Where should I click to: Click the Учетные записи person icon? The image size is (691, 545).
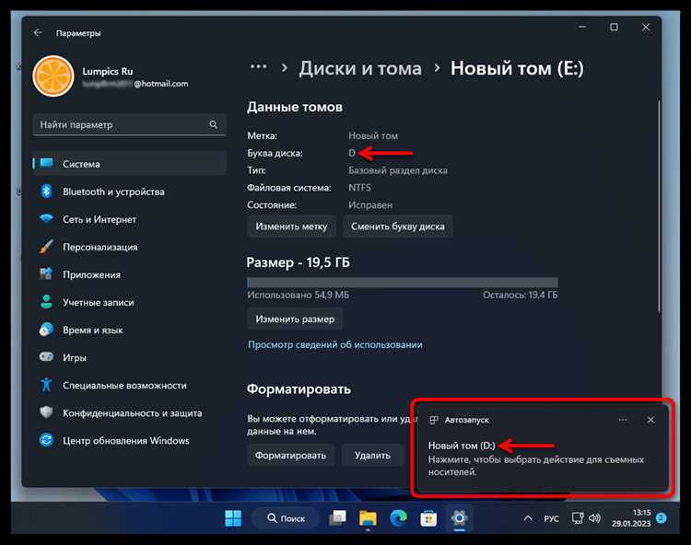pos(46,302)
